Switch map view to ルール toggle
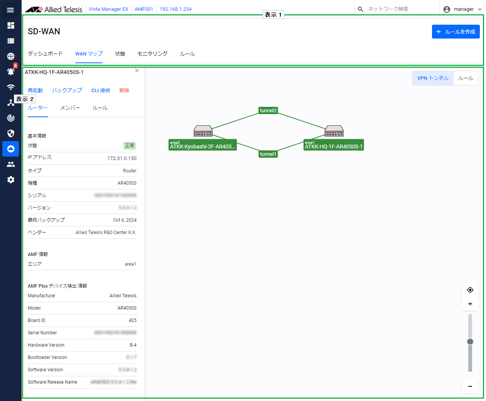 (x=466, y=78)
